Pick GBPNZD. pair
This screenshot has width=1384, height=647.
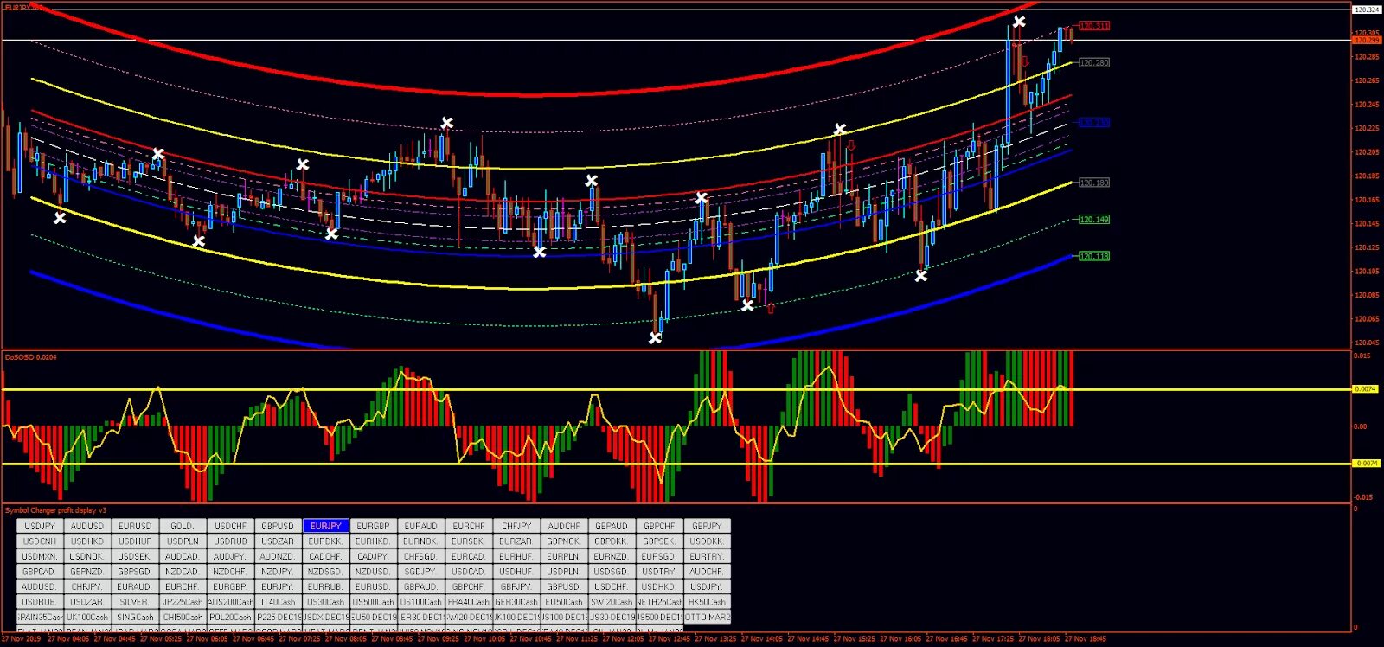[87, 572]
